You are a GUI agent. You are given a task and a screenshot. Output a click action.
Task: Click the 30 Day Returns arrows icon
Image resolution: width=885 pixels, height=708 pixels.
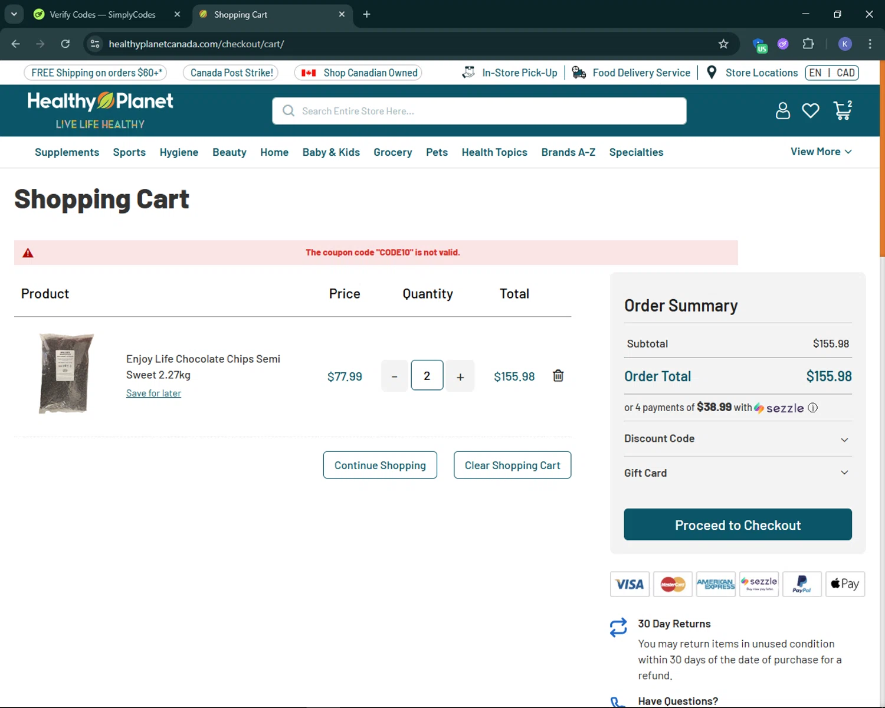[x=618, y=627]
